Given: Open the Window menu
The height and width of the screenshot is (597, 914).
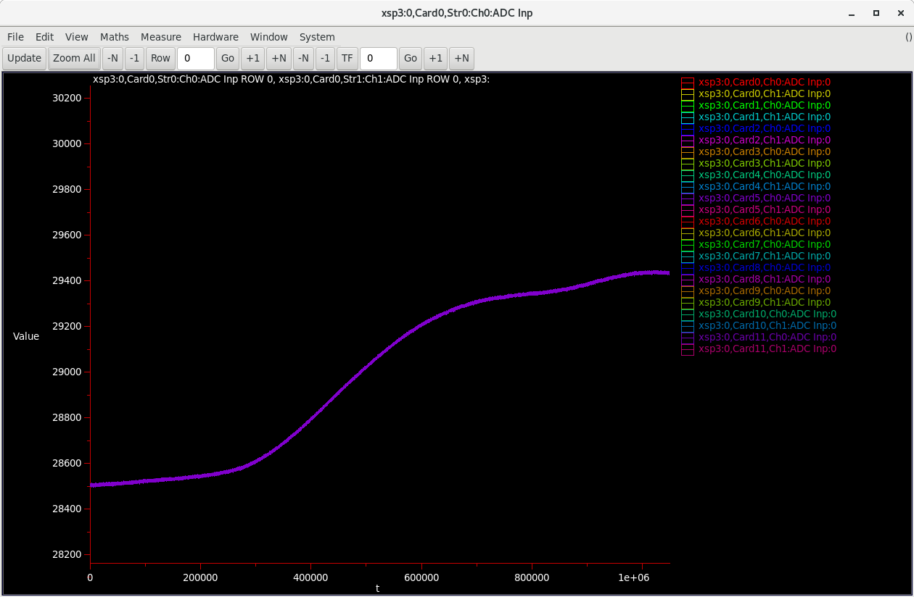Looking at the screenshot, I should [269, 37].
